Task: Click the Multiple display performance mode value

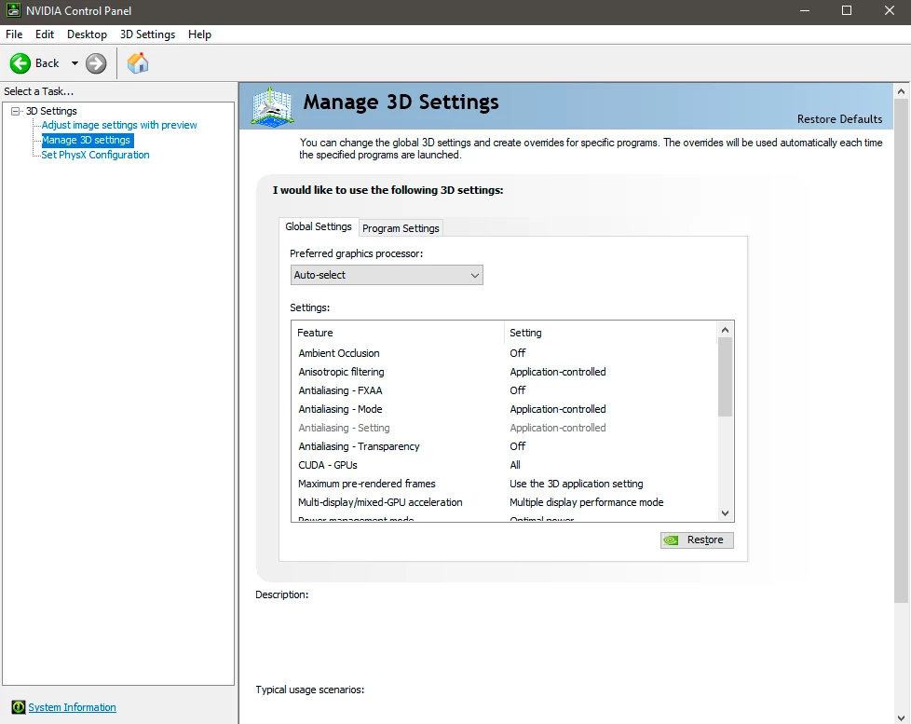Action: click(586, 502)
